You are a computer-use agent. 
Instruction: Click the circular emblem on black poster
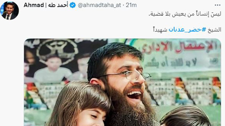(x=57, y=50)
